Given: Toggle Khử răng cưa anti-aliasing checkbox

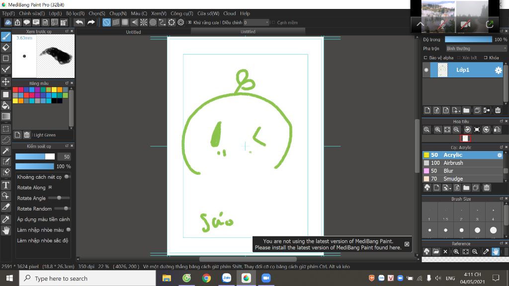Looking at the screenshot, I should coord(190,22).
